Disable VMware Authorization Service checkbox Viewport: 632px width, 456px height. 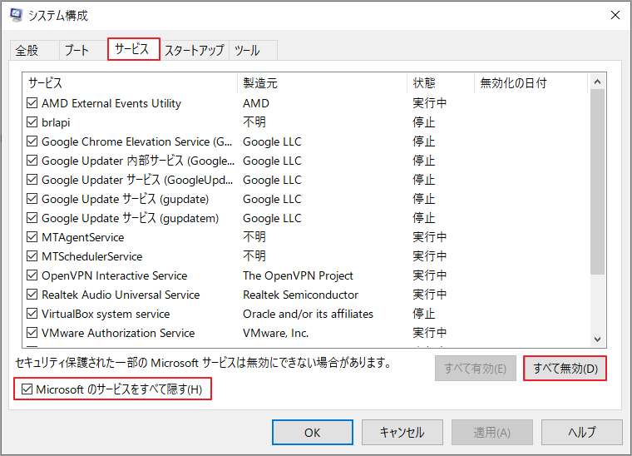point(32,333)
